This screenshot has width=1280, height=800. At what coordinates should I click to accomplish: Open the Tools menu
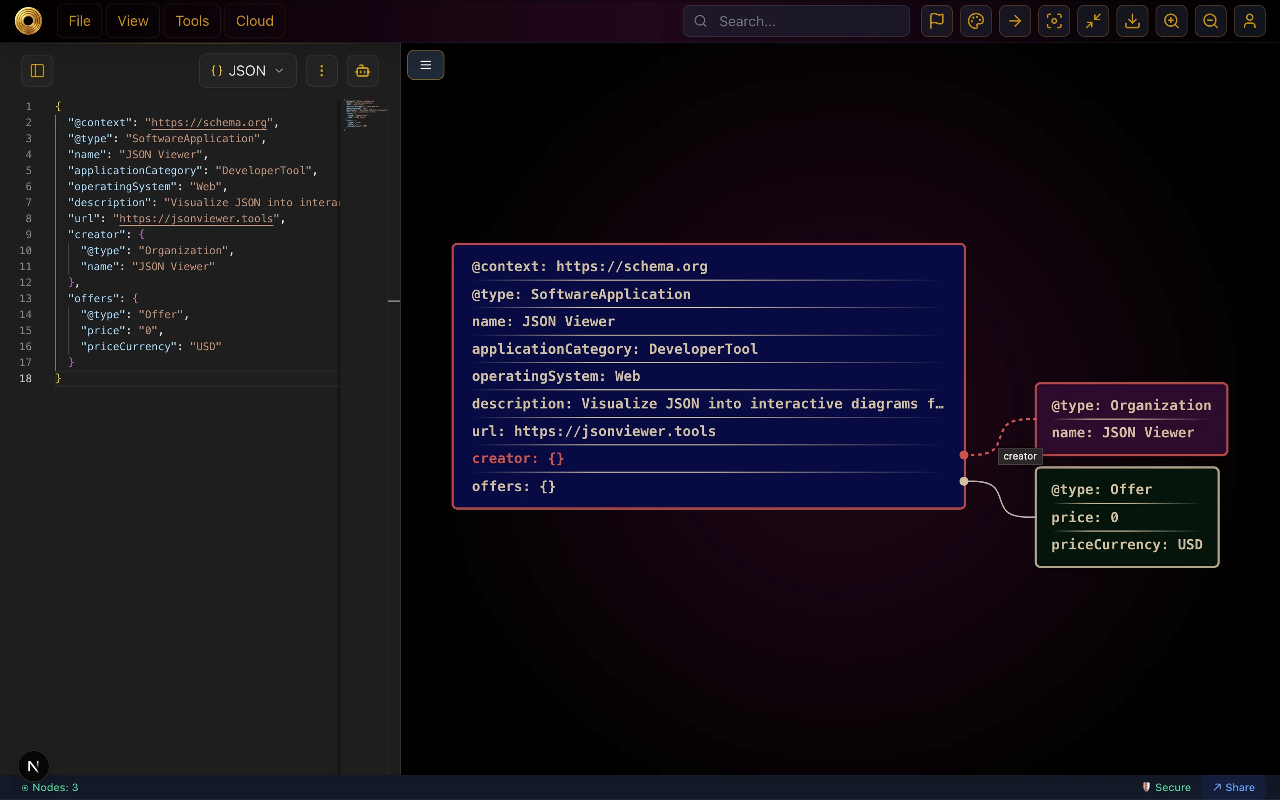tap(192, 20)
